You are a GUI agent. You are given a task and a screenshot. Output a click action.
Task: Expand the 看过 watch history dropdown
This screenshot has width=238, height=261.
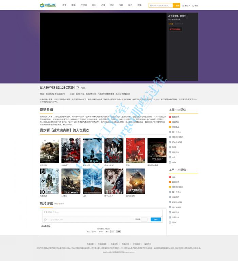click(186, 6)
